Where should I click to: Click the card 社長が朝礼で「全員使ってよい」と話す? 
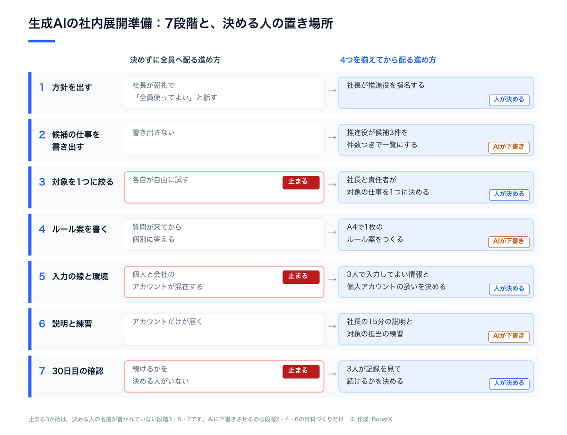point(224,93)
